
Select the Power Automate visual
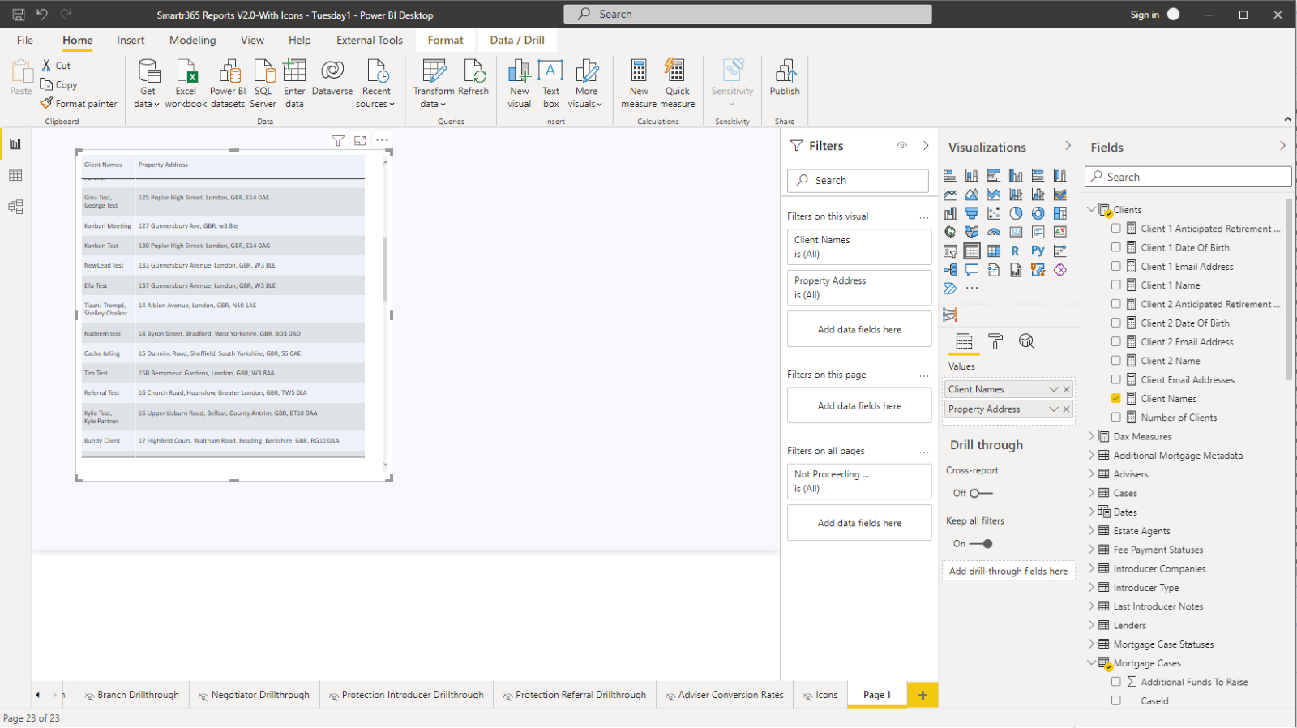click(x=950, y=289)
